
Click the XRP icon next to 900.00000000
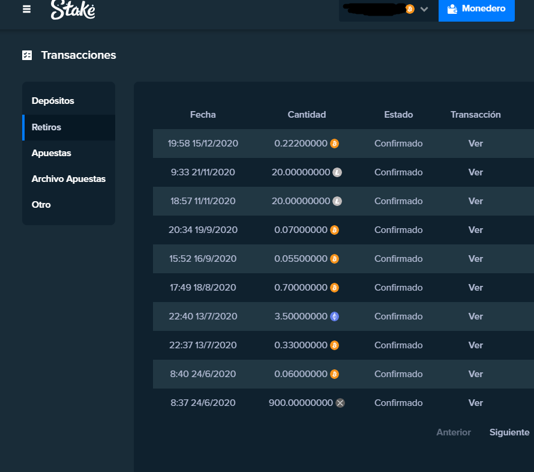(340, 403)
